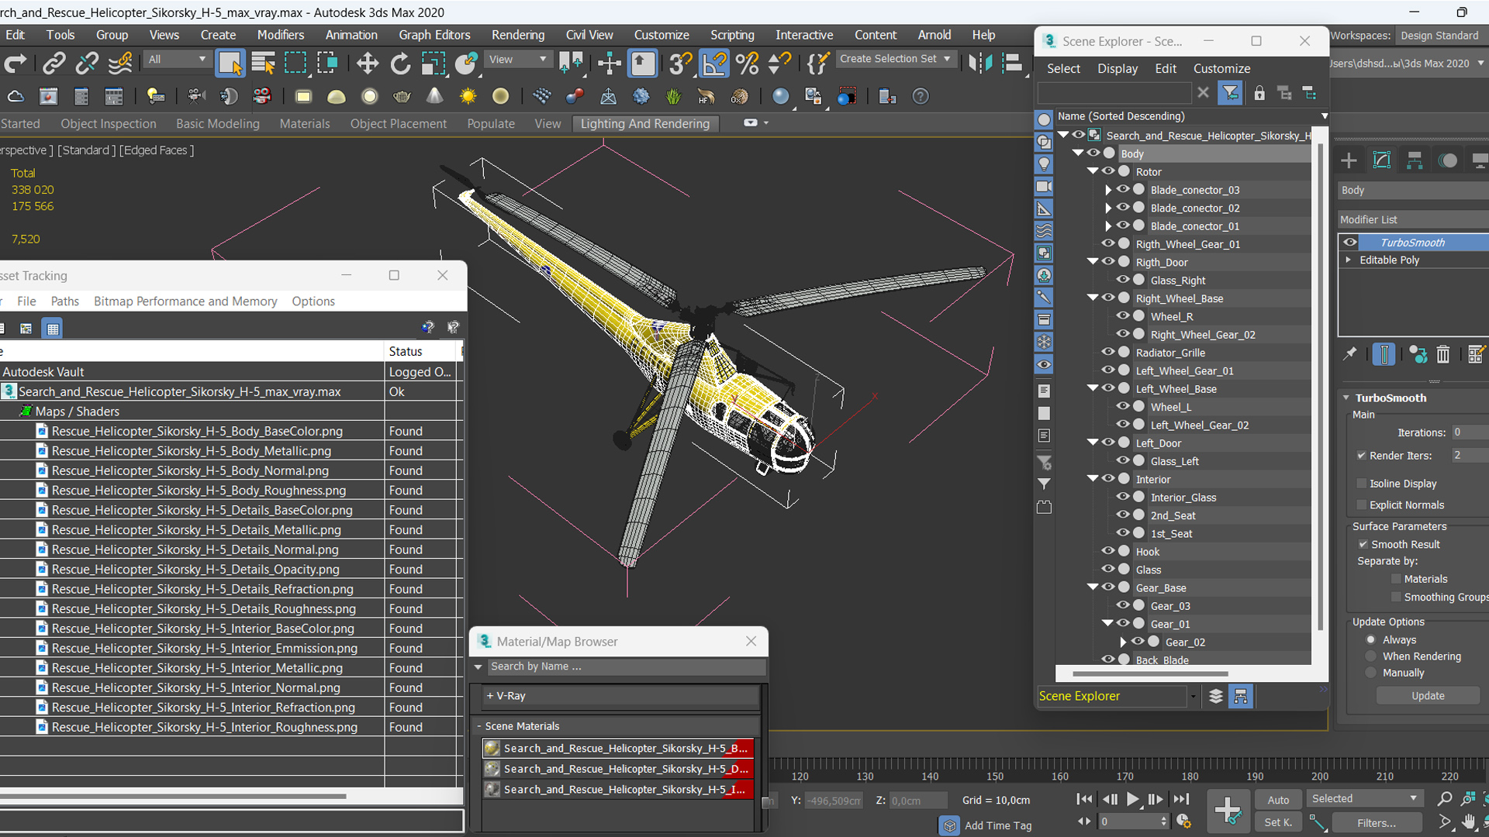The width and height of the screenshot is (1489, 837).
Task: Activate Rectangular Selection Region tool
Action: (295, 63)
